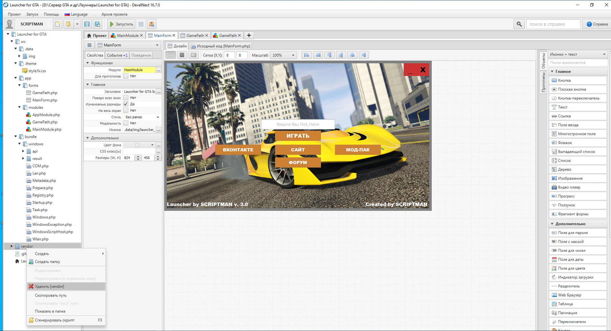Close the MainForm tab

point(174,35)
